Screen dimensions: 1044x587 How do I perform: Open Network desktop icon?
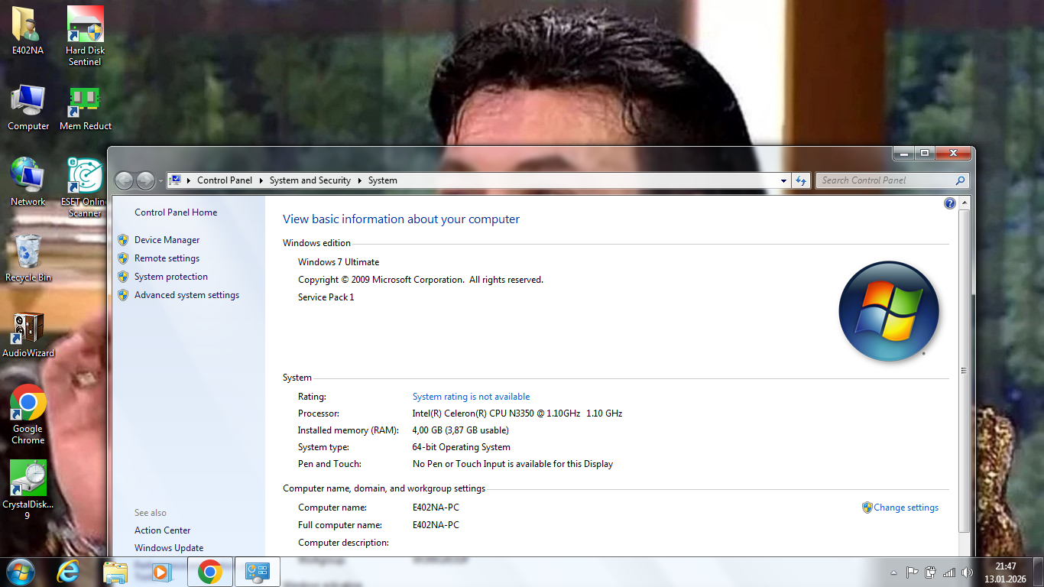click(28, 182)
